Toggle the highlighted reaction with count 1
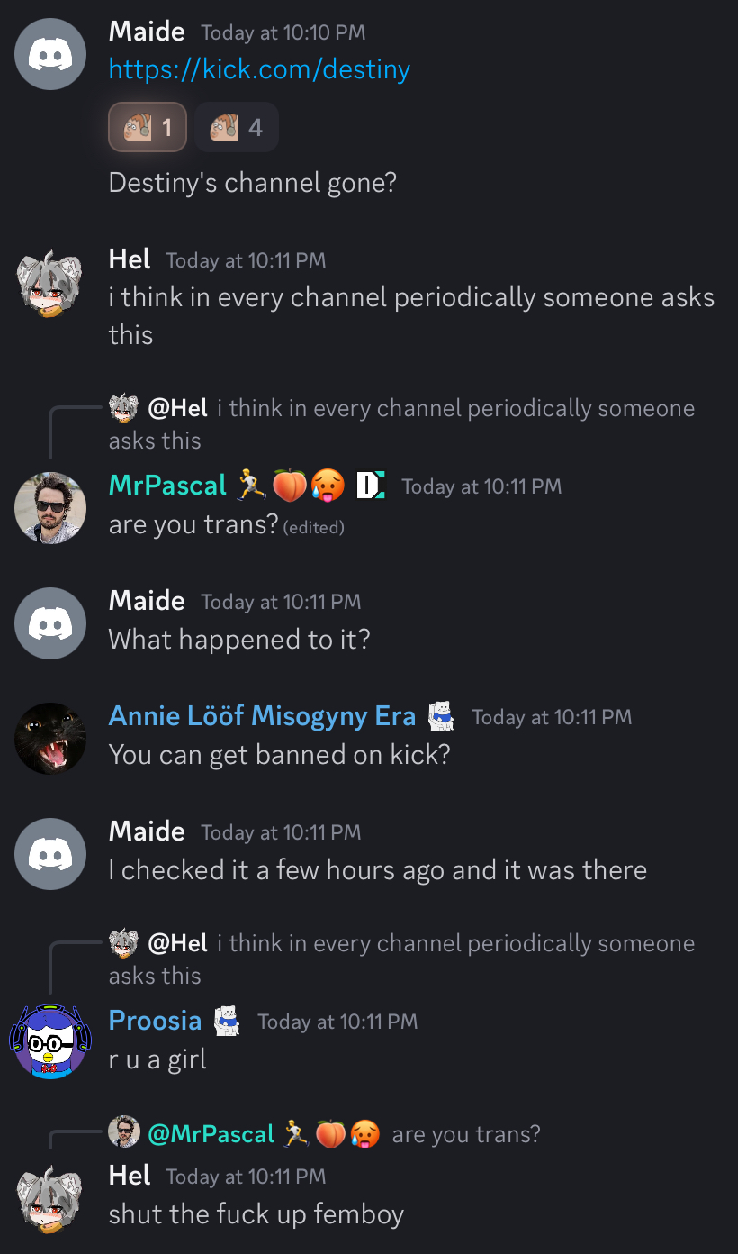 pyautogui.click(x=148, y=127)
